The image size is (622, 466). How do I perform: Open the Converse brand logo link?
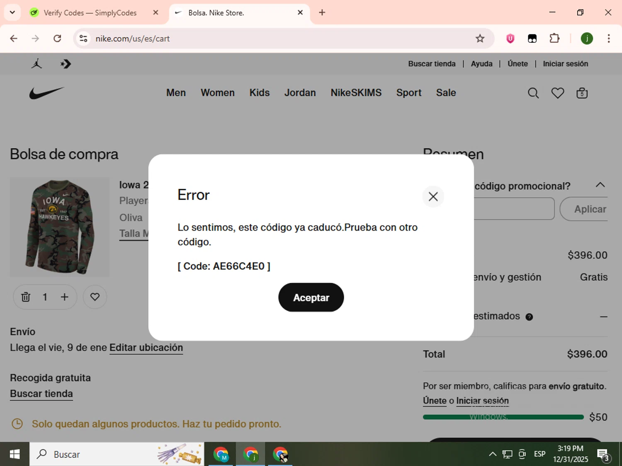tap(66, 64)
